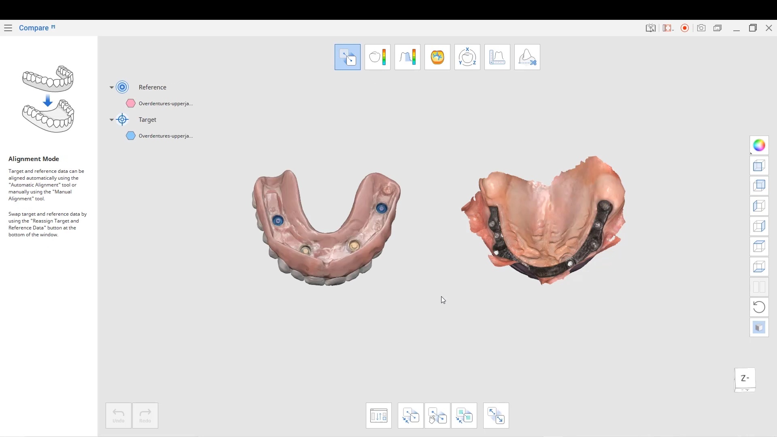Viewport: 777px width, 437px height.
Task: Click the detach alignment arrows button
Action: [496, 416]
